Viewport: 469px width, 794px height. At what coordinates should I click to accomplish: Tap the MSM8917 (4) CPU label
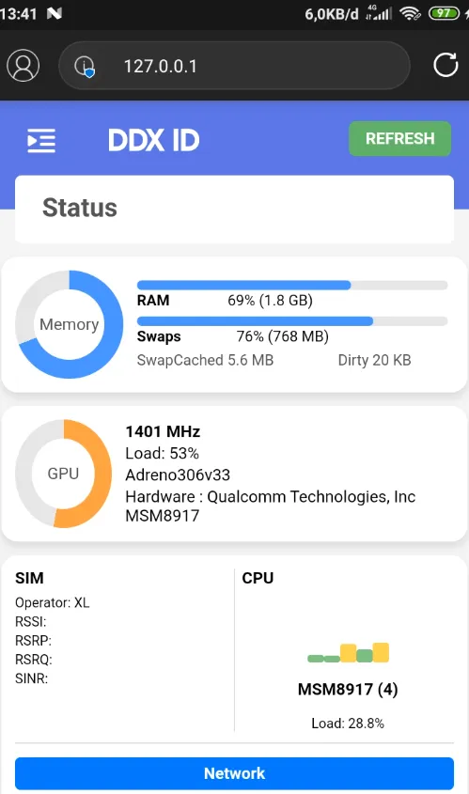348,689
